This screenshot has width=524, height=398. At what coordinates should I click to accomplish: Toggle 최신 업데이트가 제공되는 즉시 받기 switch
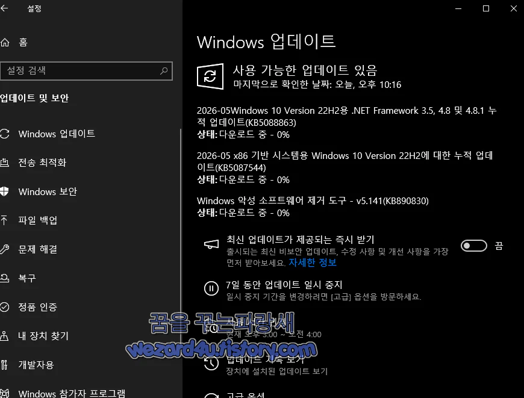tap(473, 246)
